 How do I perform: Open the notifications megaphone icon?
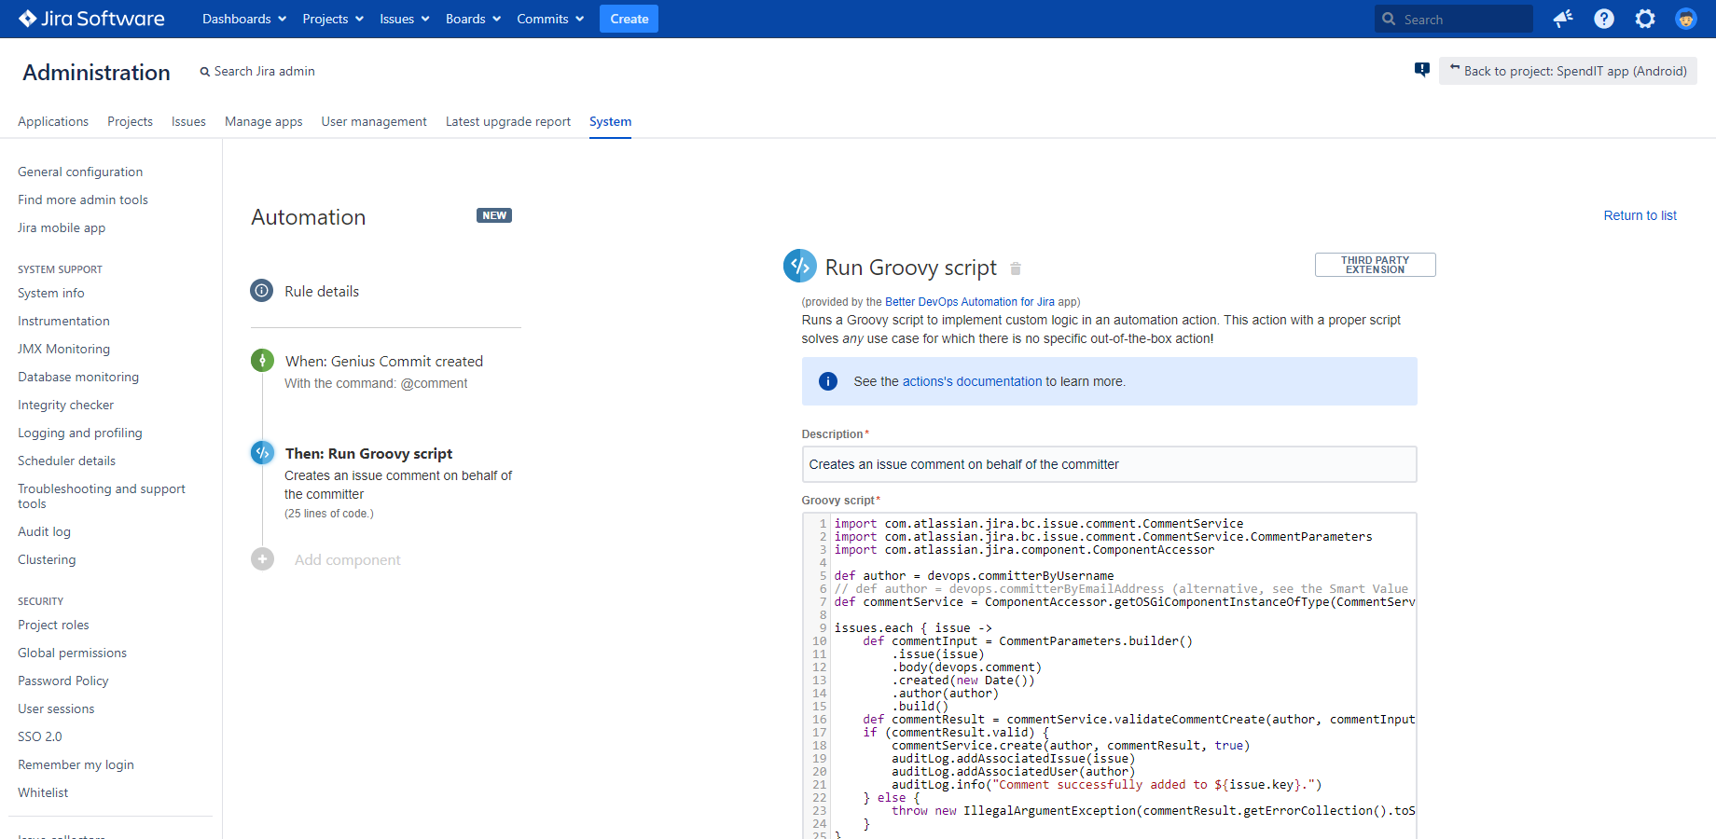click(1563, 19)
